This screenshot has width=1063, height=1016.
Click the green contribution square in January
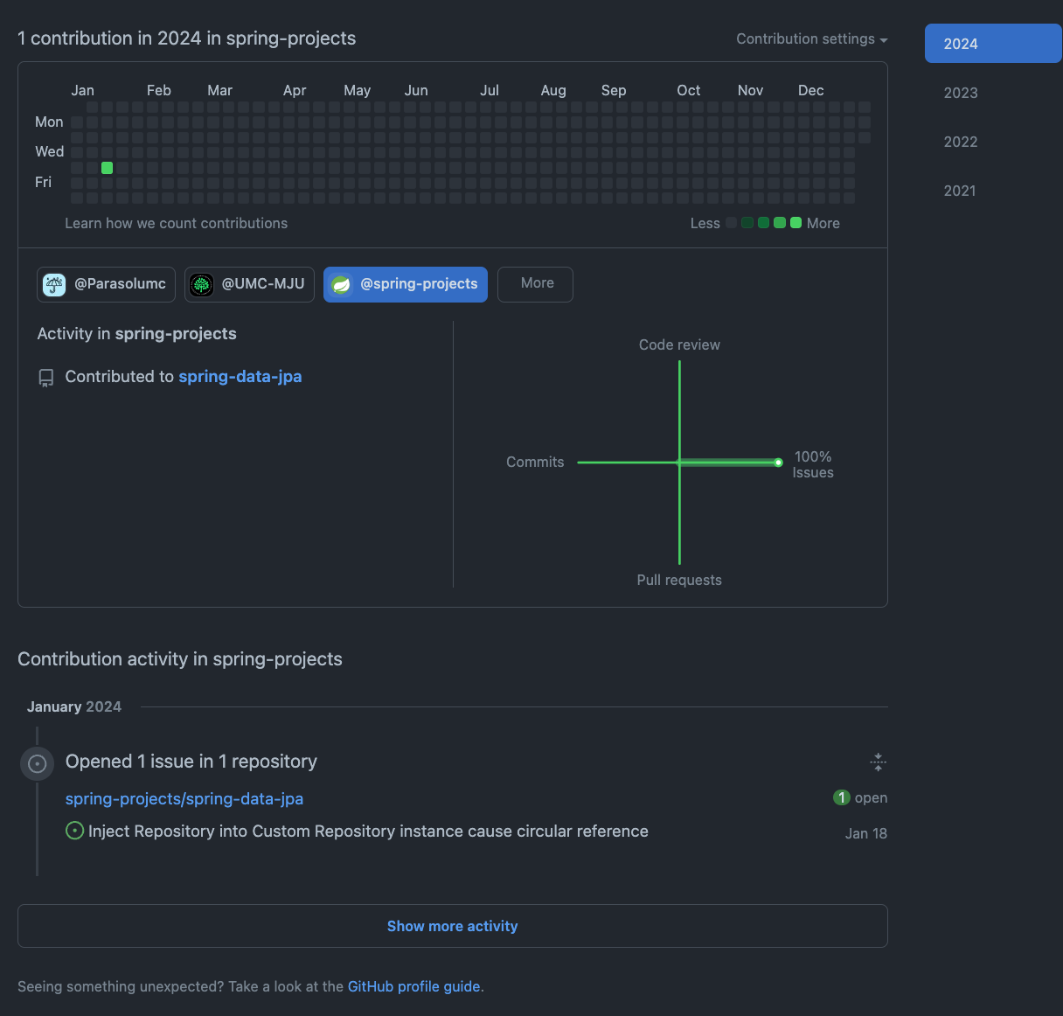107,168
